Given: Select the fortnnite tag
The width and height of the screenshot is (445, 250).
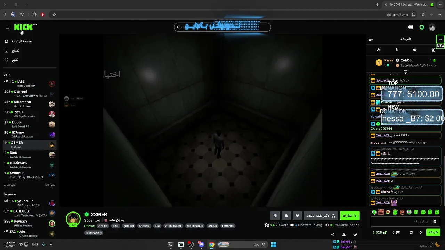Looking at the screenshot, I should pos(228,226).
